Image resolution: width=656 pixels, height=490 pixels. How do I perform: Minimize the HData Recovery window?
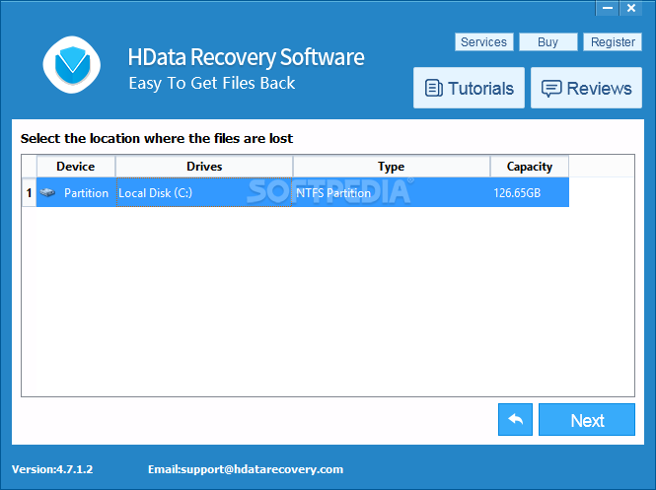[x=608, y=8]
